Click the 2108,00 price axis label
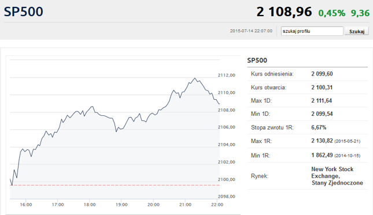 click(x=226, y=110)
